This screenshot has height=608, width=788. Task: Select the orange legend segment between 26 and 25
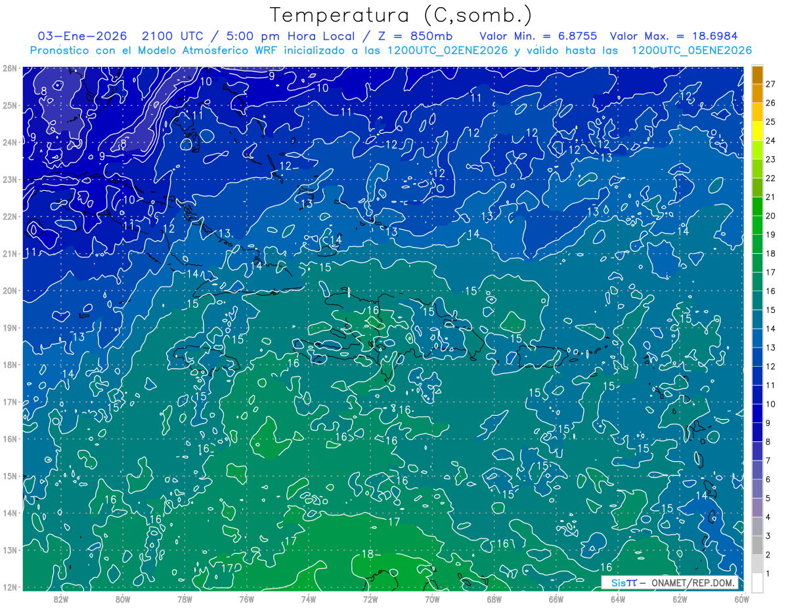[x=758, y=112]
